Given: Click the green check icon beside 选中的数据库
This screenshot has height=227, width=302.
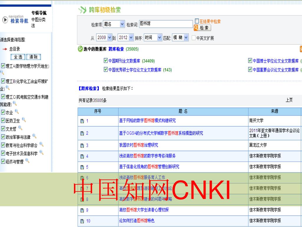Looking at the screenshot, I should coord(80,49).
